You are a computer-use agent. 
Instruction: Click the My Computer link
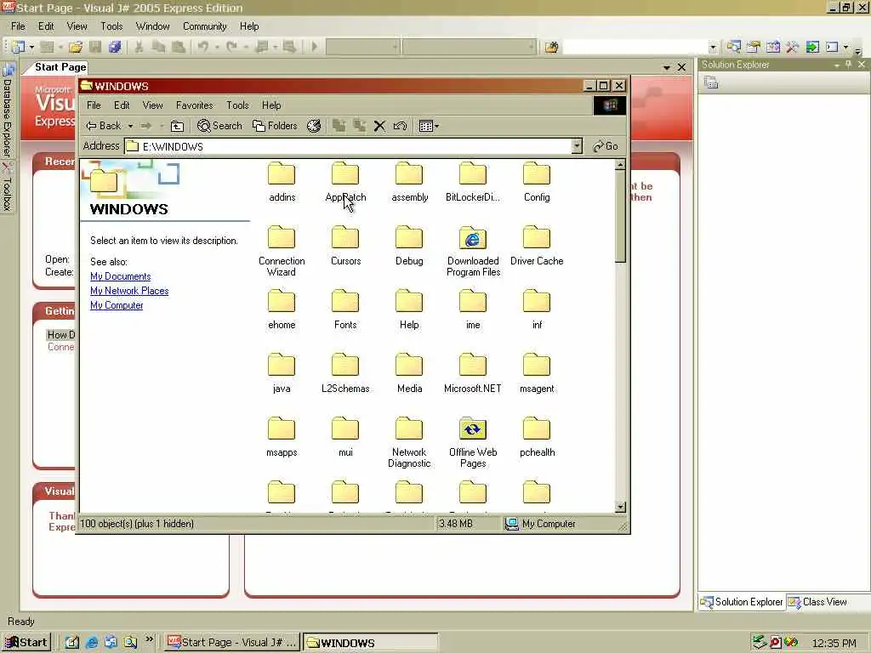pos(117,305)
